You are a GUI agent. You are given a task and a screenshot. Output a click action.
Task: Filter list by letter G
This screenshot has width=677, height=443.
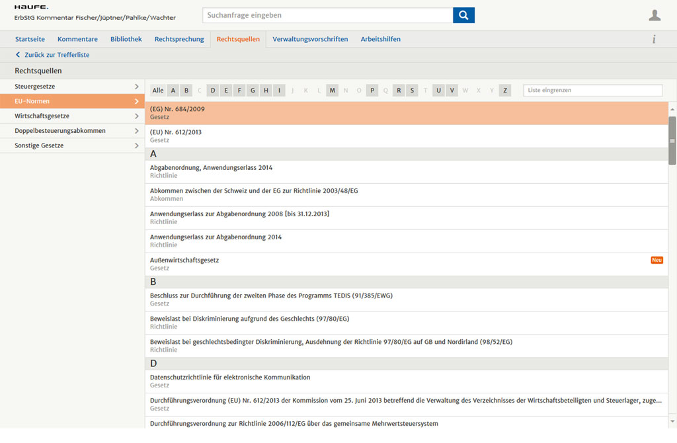(253, 90)
